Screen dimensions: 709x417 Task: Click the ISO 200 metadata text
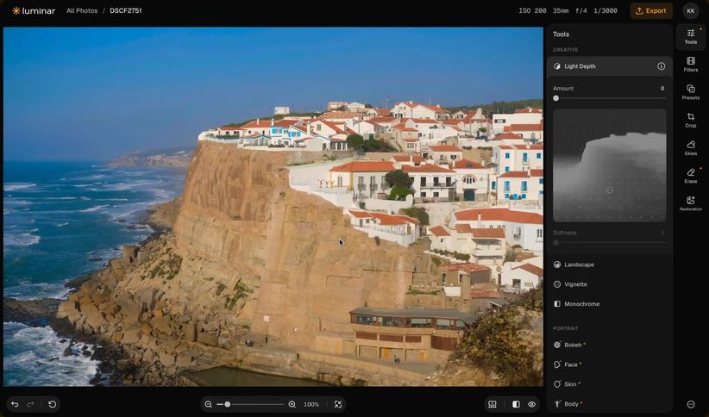pos(532,11)
